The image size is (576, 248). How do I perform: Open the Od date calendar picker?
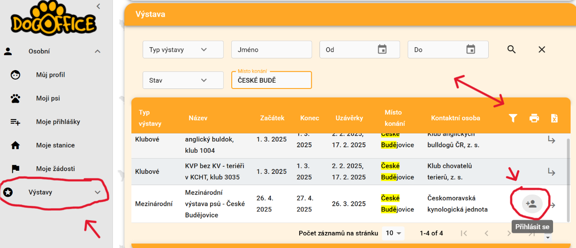(382, 49)
